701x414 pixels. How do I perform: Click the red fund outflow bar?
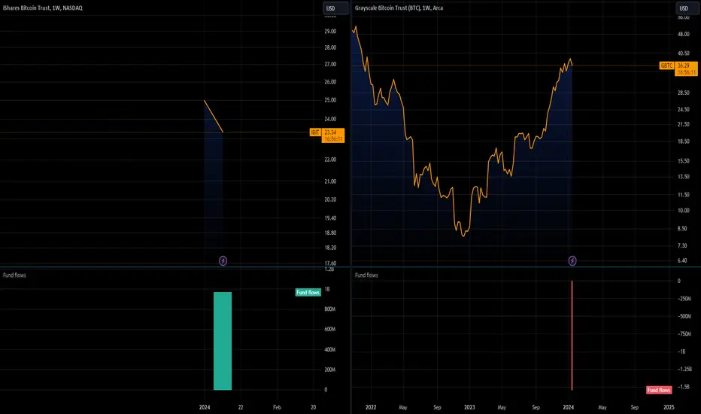pyautogui.click(x=572, y=335)
